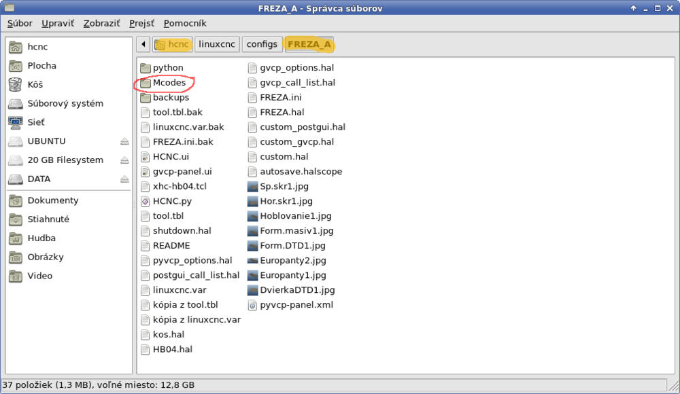Go to the hcnc path button

click(172, 44)
